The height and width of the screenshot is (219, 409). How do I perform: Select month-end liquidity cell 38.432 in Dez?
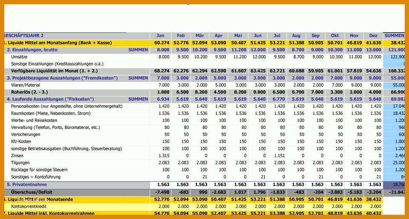pyautogui.click(x=373, y=199)
